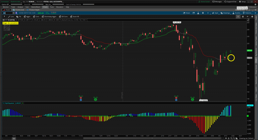Click the Messages envelope icon
The height and width of the screenshot is (140, 258).
(x=217, y=2)
